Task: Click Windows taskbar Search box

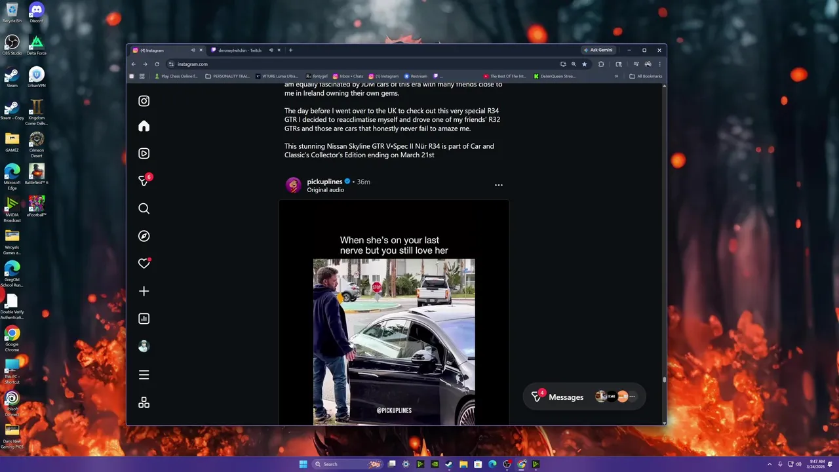Action: coord(347,464)
